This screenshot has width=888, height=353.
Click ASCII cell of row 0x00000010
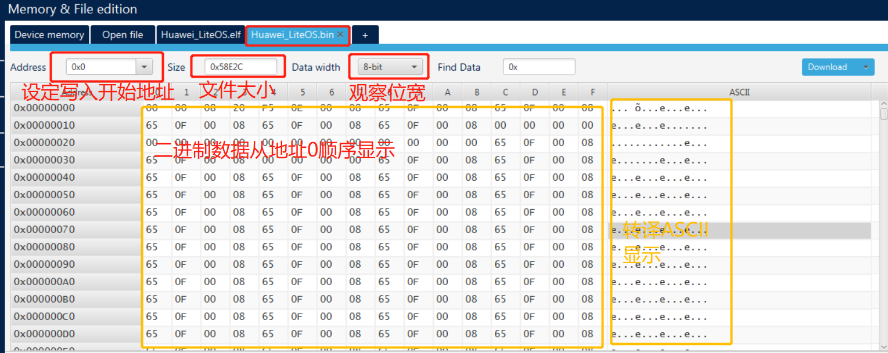tap(739, 125)
